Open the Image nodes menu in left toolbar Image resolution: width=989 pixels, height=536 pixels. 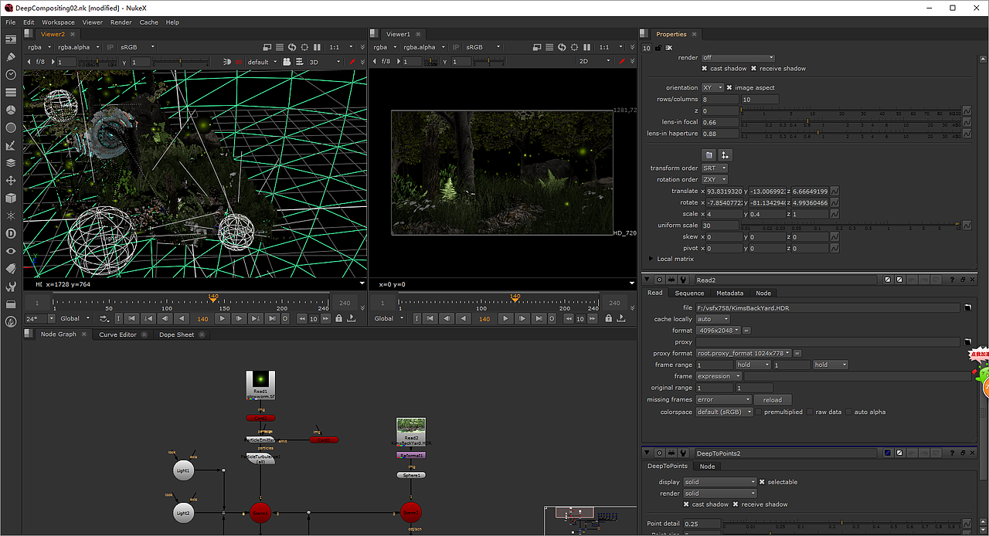11,39
